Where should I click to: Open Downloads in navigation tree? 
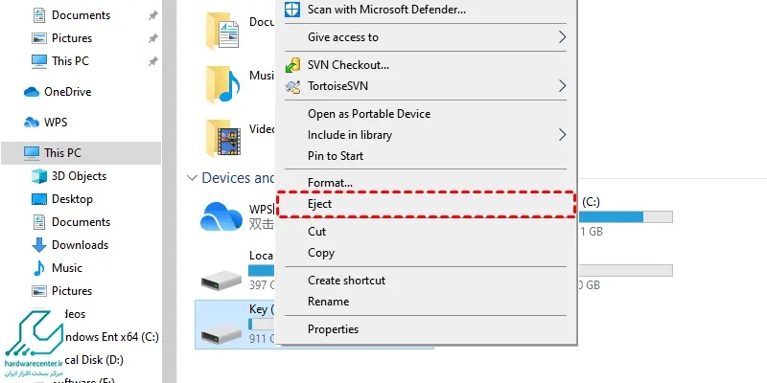[81, 245]
